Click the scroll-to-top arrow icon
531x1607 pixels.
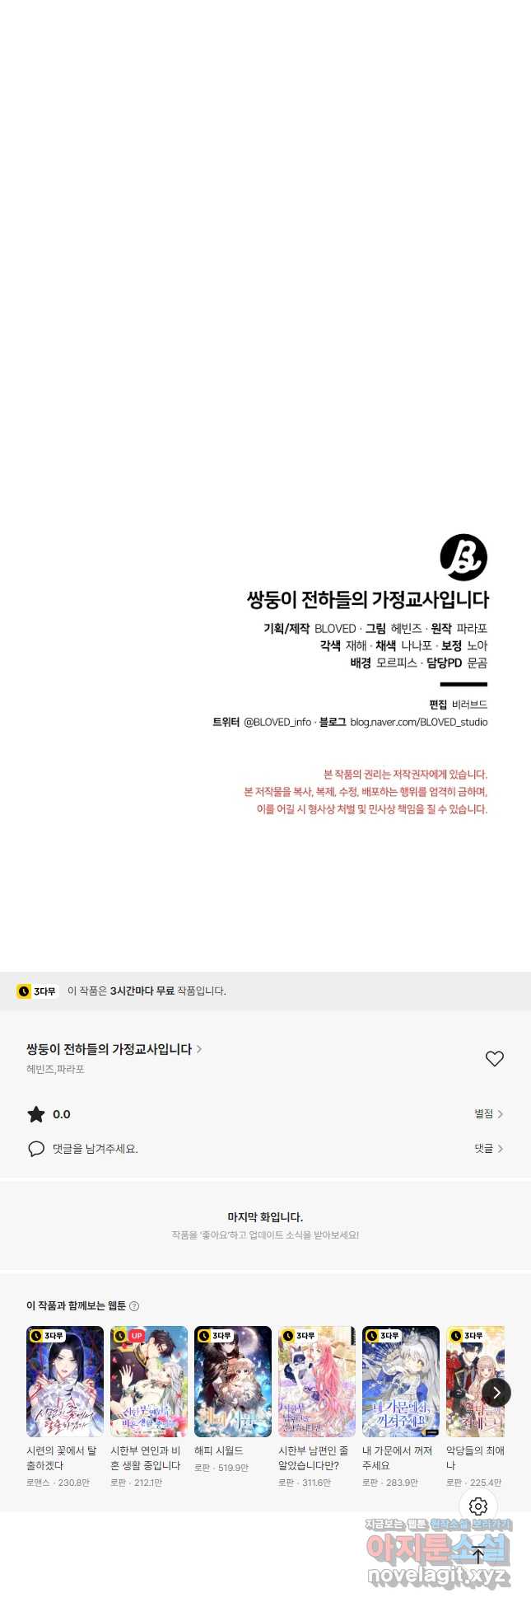478,1554
